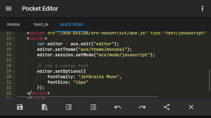Click the vertical scrollbar thumb

tap(209, 80)
